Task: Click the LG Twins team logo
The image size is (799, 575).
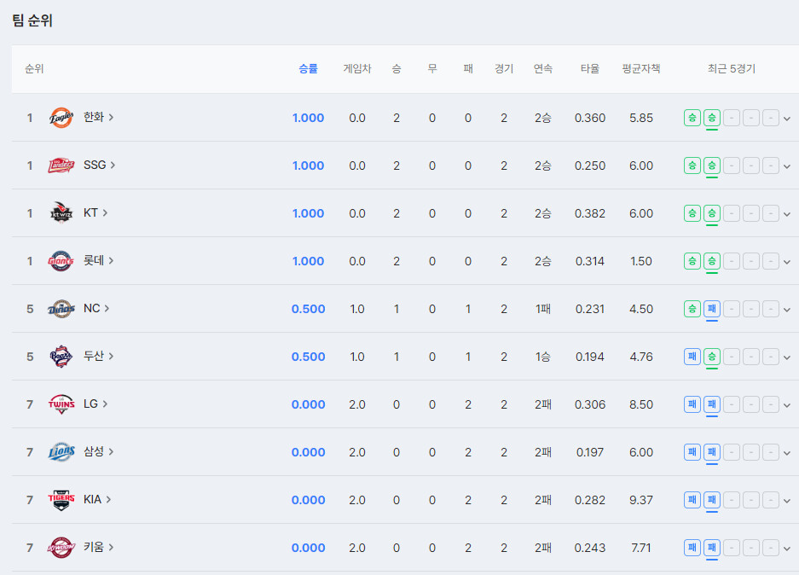Action: click(61, 404)
